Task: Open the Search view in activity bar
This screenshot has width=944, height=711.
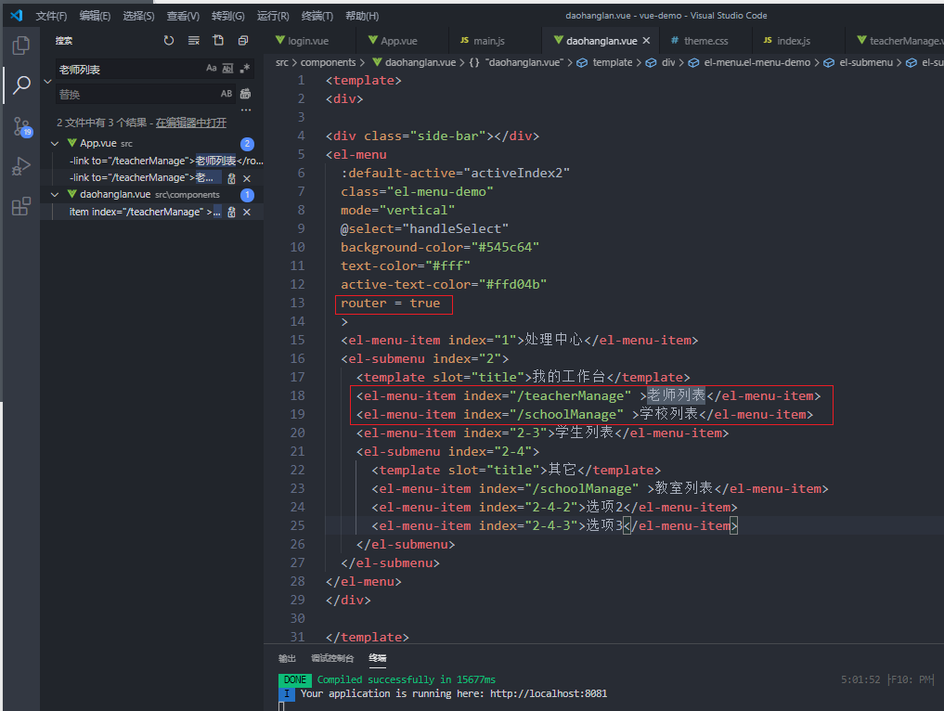Action: click(21, 84)
